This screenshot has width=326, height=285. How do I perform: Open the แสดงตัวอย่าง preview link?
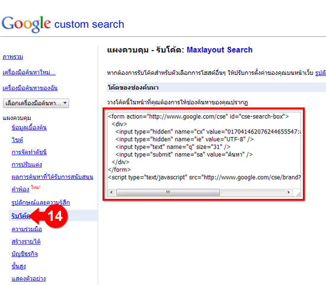click(x=28, y=278)
